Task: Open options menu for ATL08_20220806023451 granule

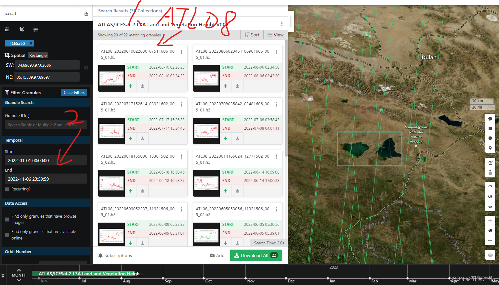Action: click(276, 52)
